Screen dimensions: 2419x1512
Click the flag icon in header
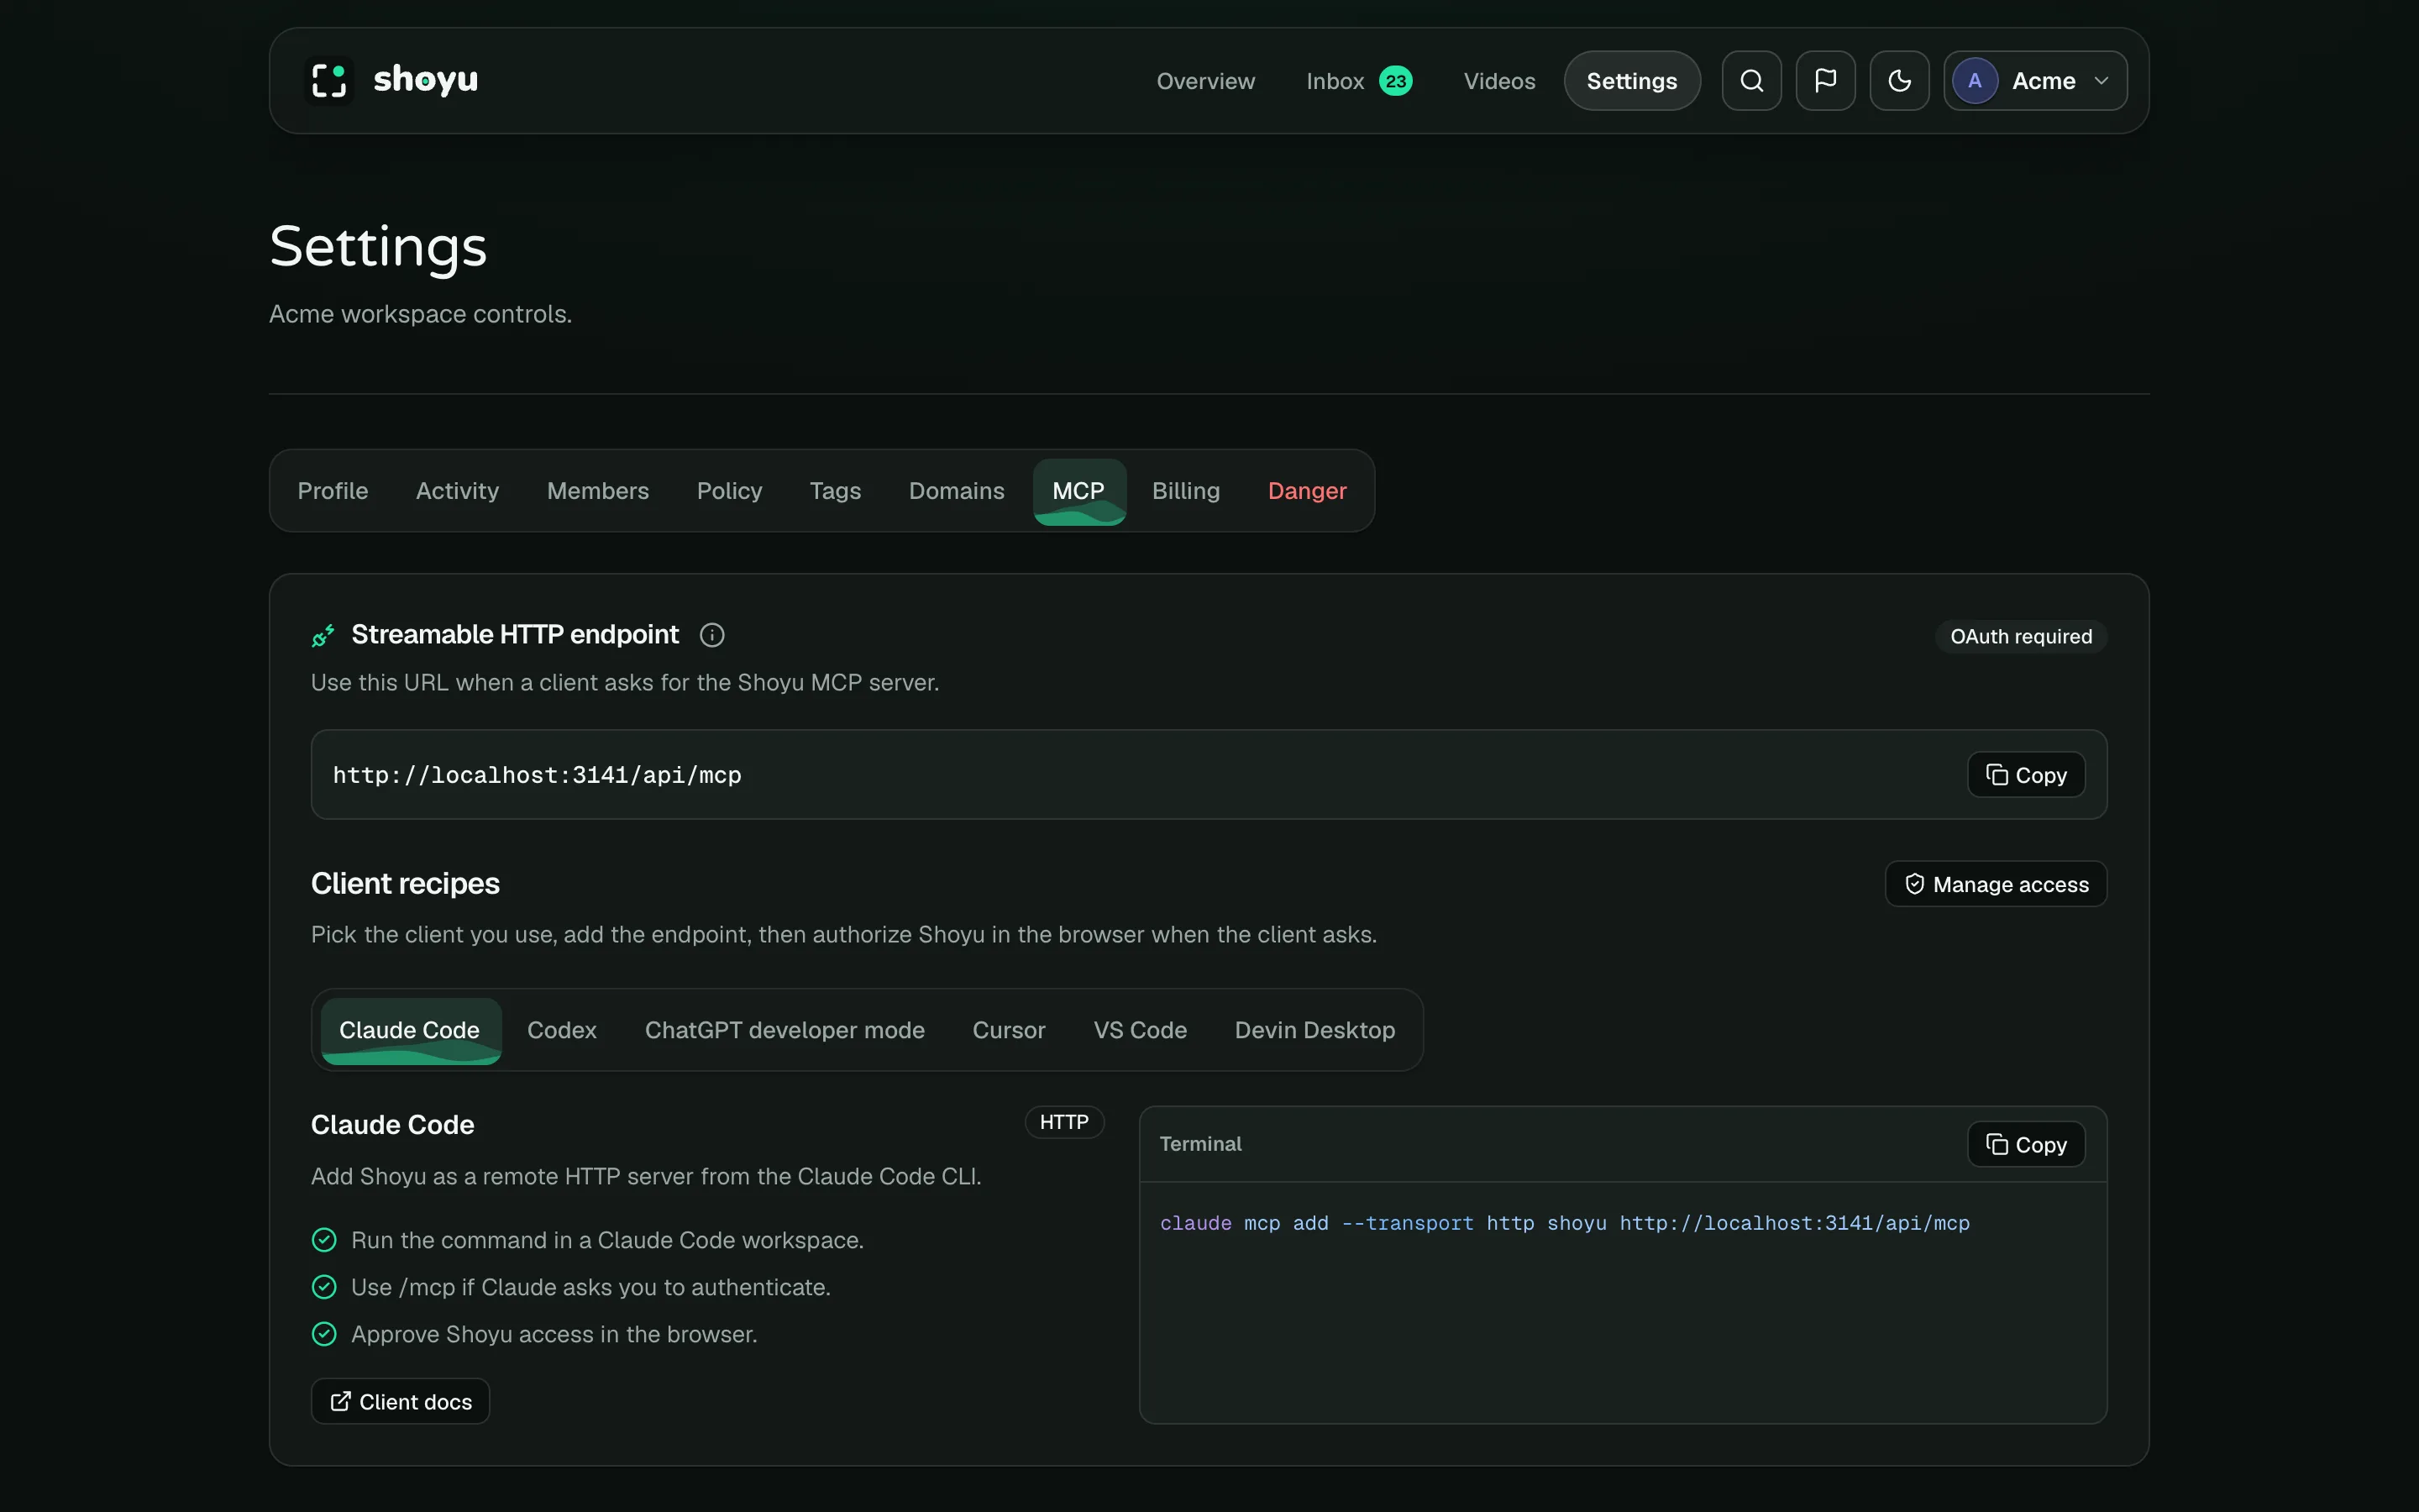click(x=1825, y=81)
